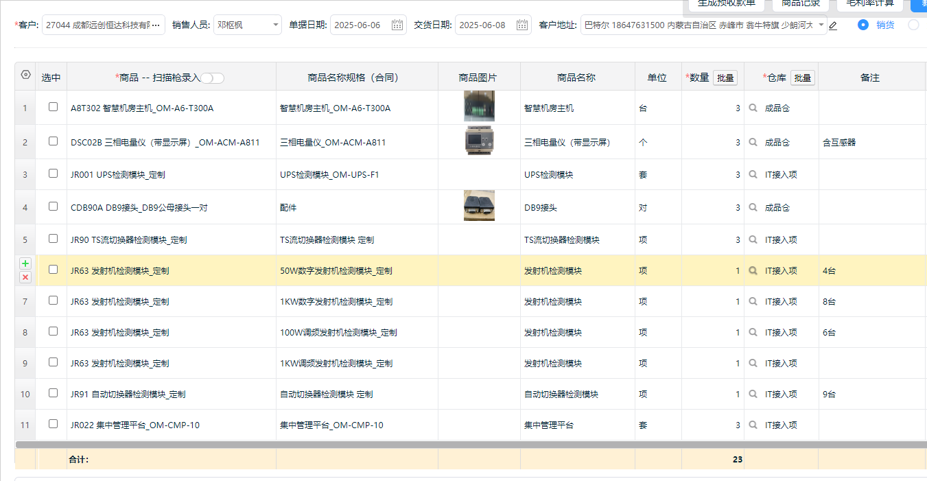Click the 100W调频发射机检测模块_定制 cell

[x=357, y=333]
